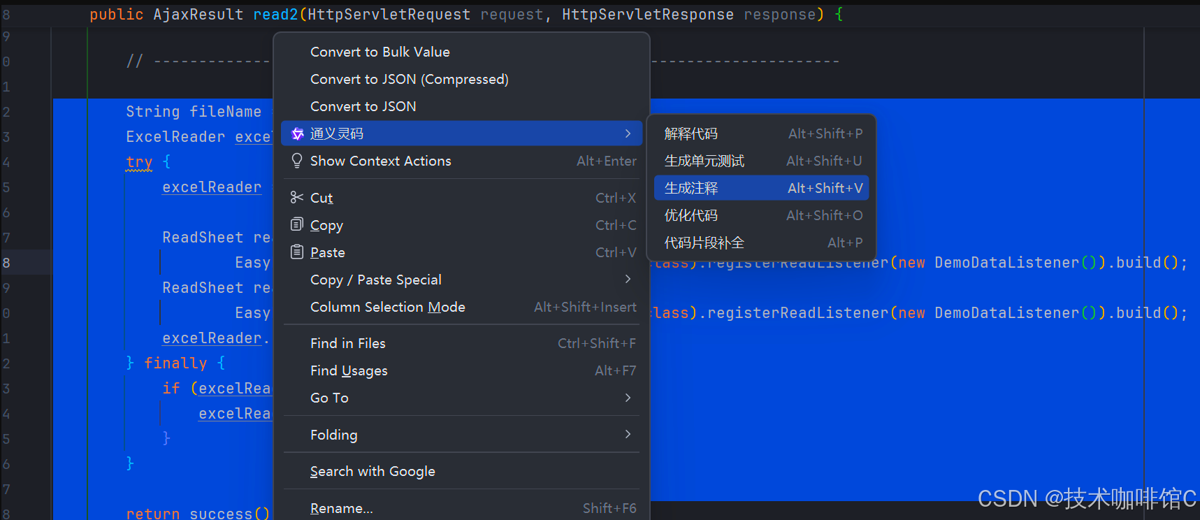
Task: Click the Paste clipboard icon
Action: pyautogui.click(x=297, y=252)
